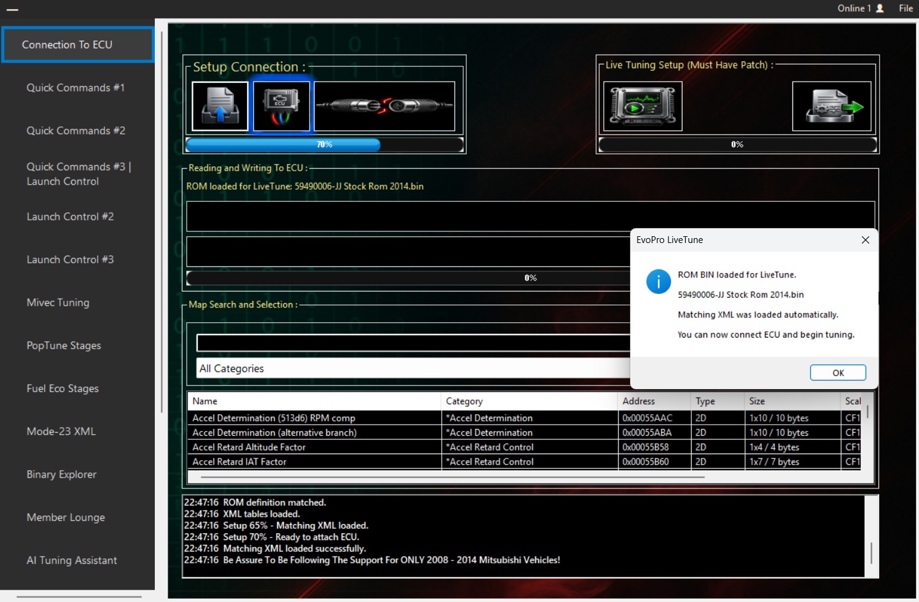Open the File menu
This screenshot has height=602, width=919.
[x=905, y=8]
